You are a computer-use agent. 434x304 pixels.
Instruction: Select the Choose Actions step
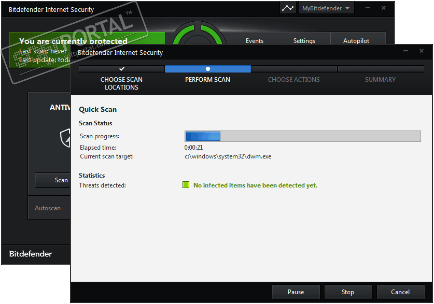(x=293, y=80)
